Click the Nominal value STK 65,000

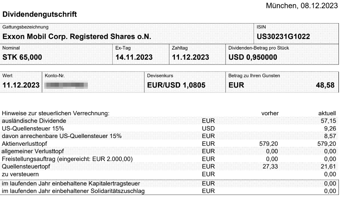tap(22, 57)
